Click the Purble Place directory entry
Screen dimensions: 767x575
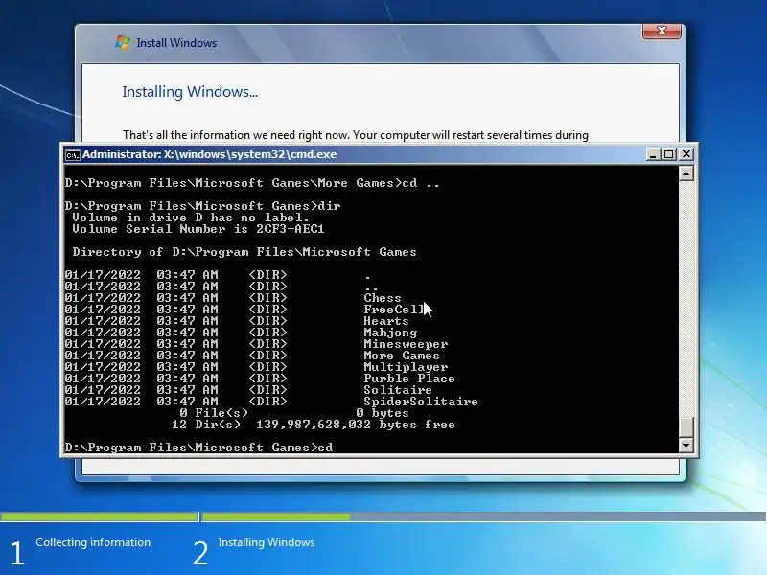tap(409, 379)
